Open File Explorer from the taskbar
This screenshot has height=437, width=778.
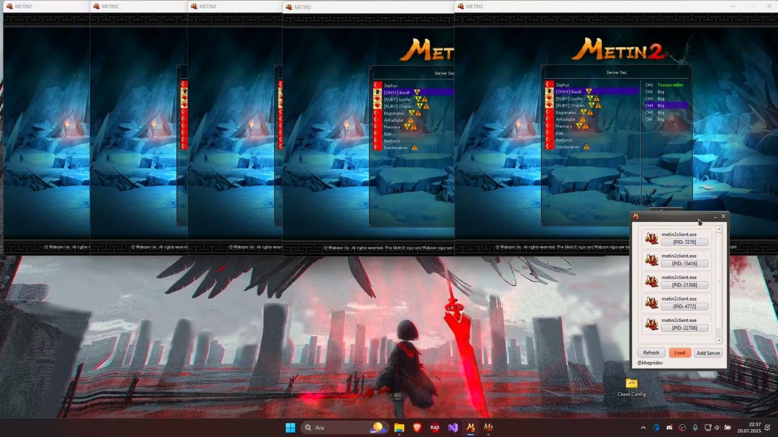tap(399, 427)
